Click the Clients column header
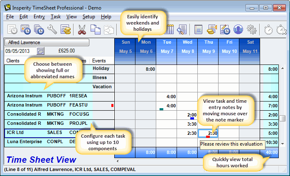This screenshot has width=290, height=176. click(13, 61)
